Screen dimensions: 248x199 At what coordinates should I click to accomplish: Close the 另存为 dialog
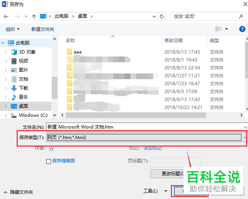(x=245, y=4)
